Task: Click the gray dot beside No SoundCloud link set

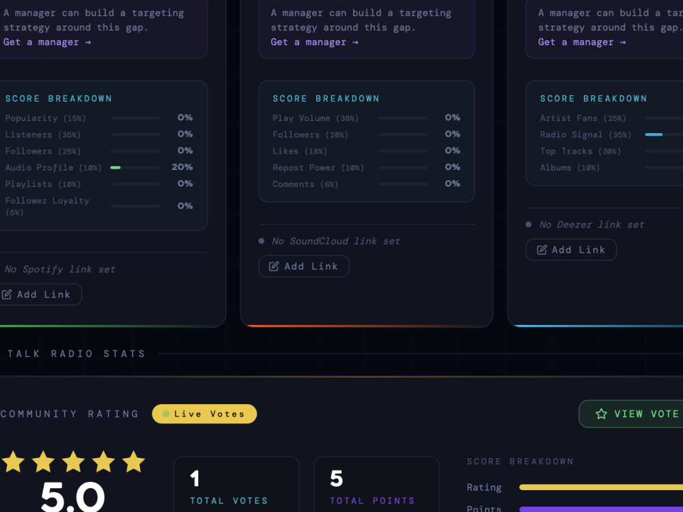Action: click(x=262, y=241)
